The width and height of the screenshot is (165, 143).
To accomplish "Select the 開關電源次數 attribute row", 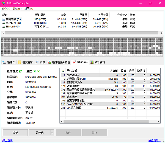I will [x=110, y=82].
